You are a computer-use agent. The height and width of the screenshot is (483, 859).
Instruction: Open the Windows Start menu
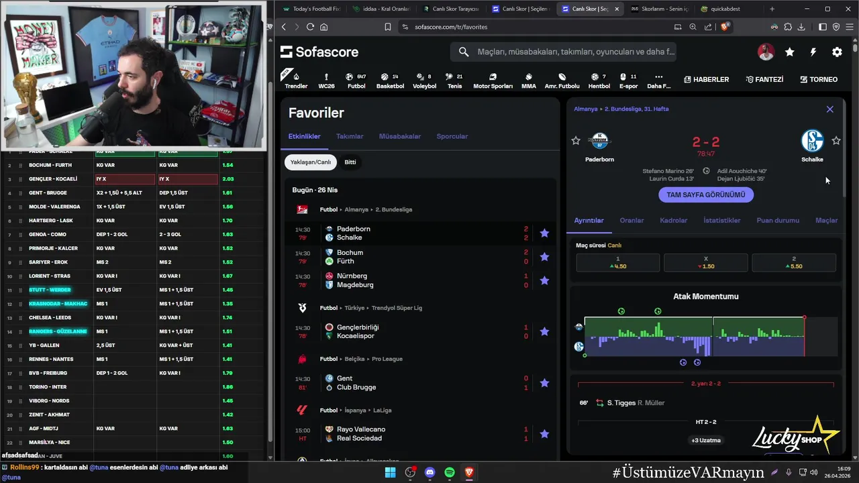[x=390, y=472]
